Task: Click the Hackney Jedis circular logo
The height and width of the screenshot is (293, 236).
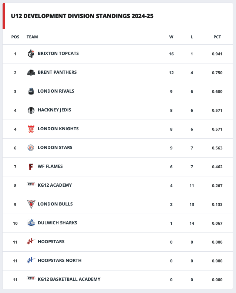Action: click(31, 110)
